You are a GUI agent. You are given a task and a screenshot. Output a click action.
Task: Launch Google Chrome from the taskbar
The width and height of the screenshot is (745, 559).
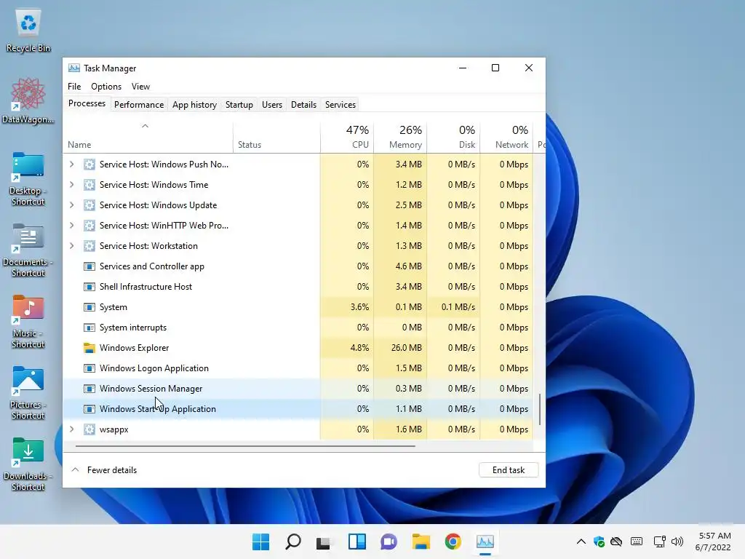(453, 542)
